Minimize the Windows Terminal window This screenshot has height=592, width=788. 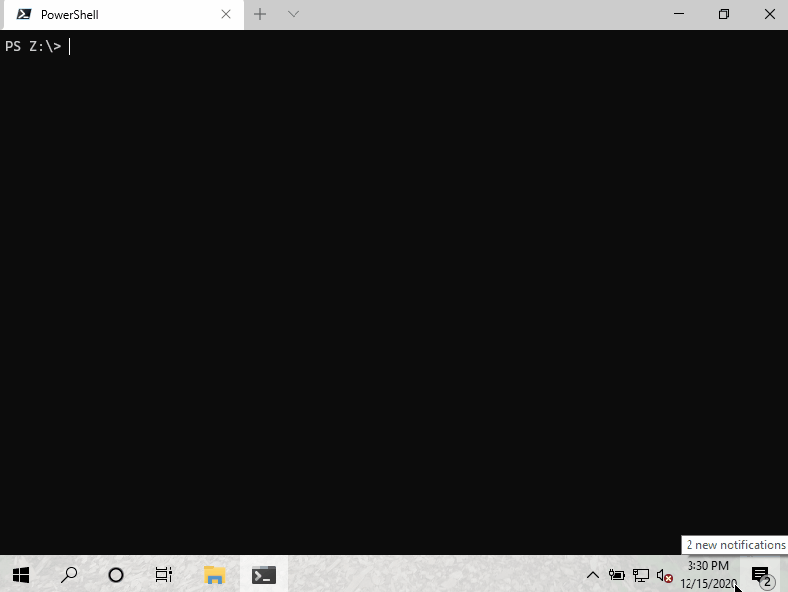coord(679,14)
